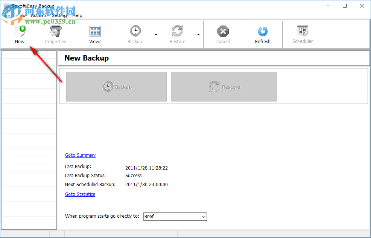Open the Setting menu
The height and width of the screenshot is (238, 371).
[x=59, y=15]
